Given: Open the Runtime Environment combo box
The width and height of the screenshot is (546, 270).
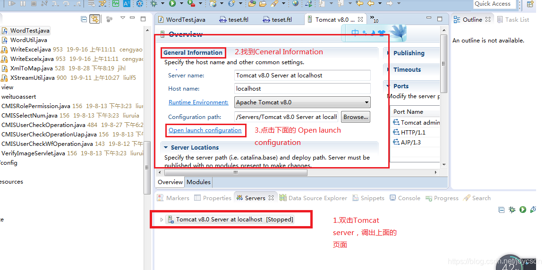Looking at the screenshot, I should click(x=303, y=102).
